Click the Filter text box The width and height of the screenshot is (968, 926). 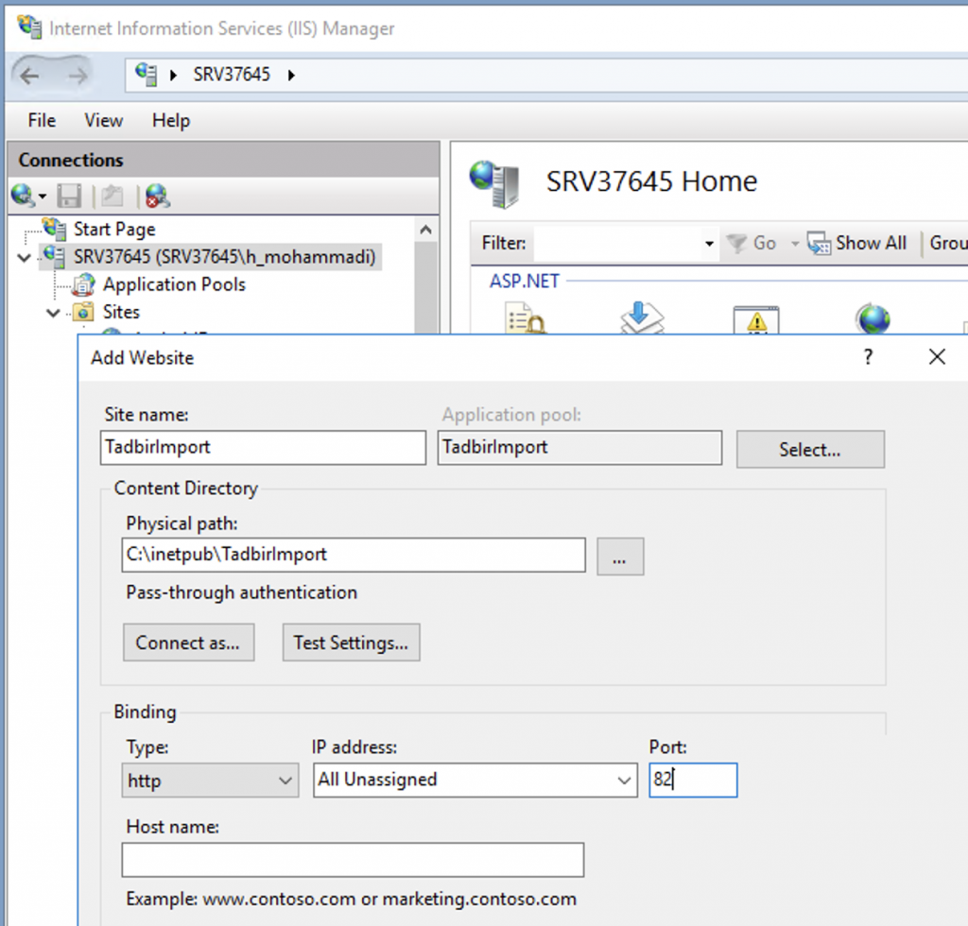618,244
